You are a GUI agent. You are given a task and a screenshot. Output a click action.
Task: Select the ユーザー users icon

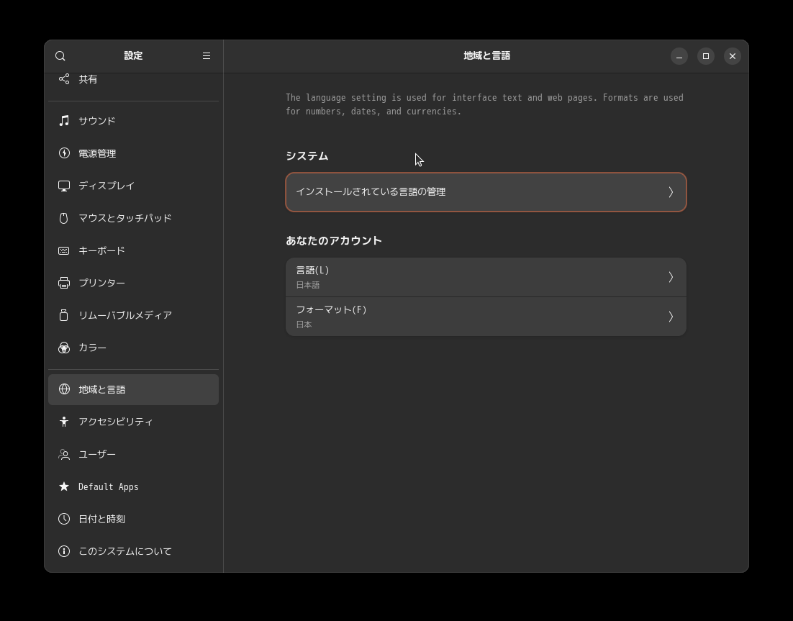pyautogui.click(x=64, y=453)
